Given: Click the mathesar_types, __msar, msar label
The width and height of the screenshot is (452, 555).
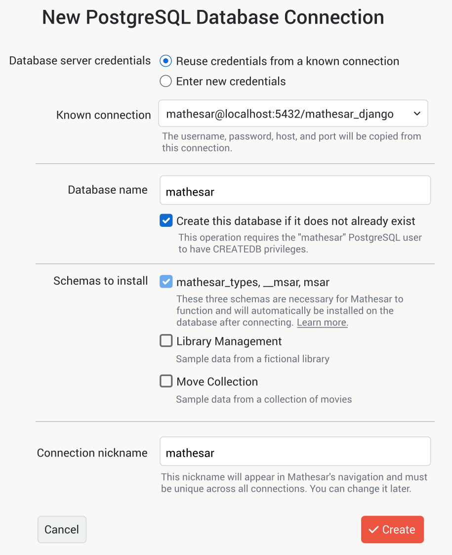Looking at the screenshot, I should pyautogui.click(x=253, y=282).
